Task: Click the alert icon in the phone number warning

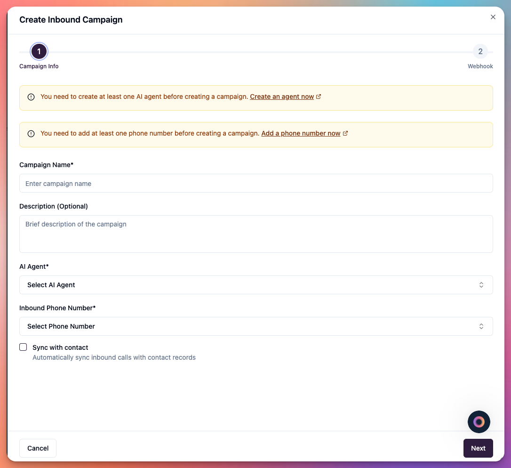Action: click(31, 133)
